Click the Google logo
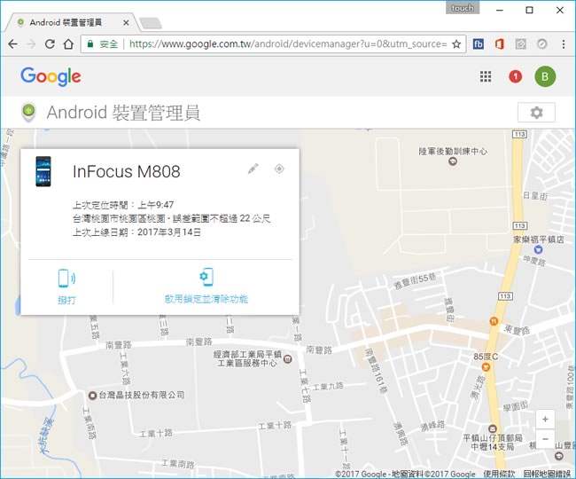The height and width of the screenshot is (479, 576). pos(51,77)
